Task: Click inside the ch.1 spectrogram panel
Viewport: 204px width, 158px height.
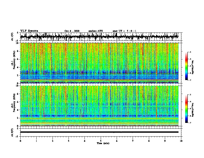Action: click(99, 63)
